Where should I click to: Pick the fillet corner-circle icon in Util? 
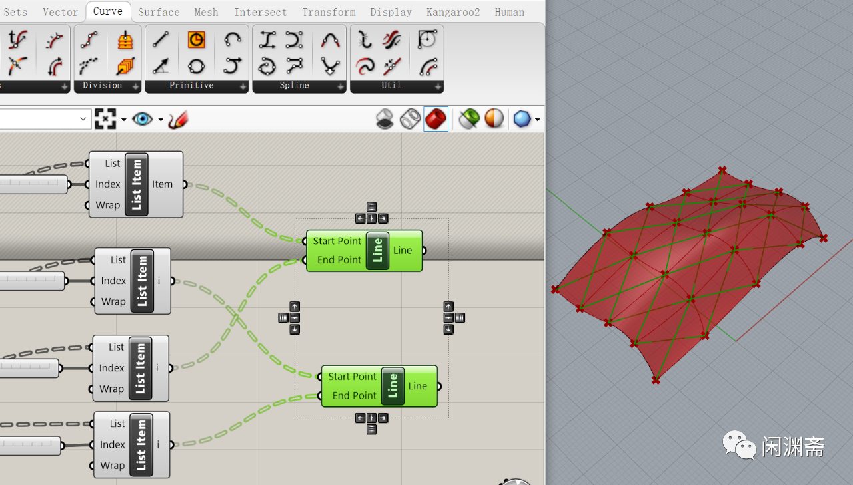click(427, 39)
